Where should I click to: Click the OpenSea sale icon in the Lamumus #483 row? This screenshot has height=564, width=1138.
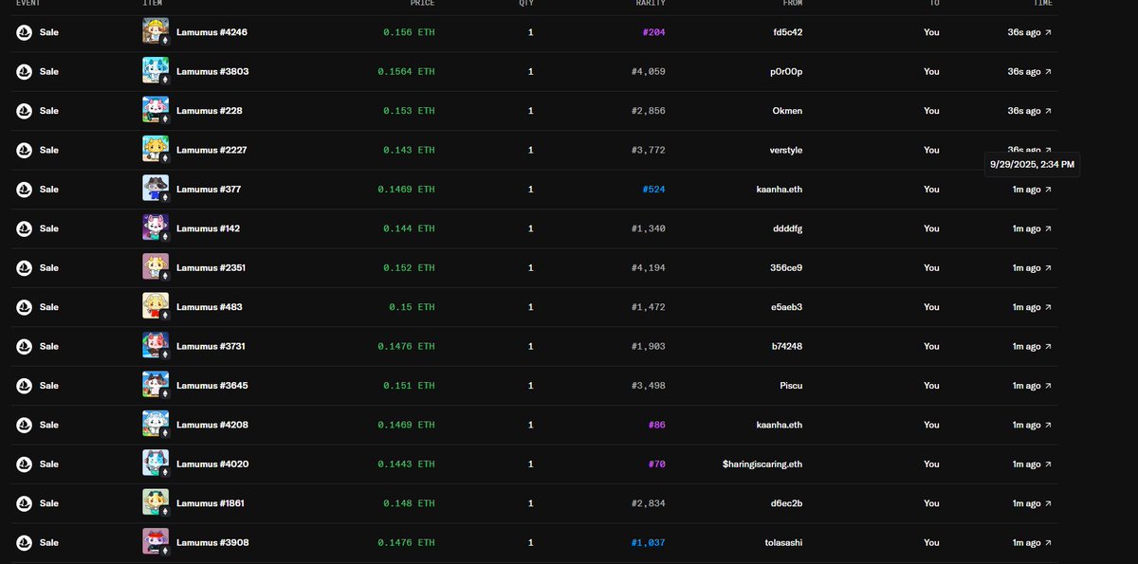coord(25,307)
